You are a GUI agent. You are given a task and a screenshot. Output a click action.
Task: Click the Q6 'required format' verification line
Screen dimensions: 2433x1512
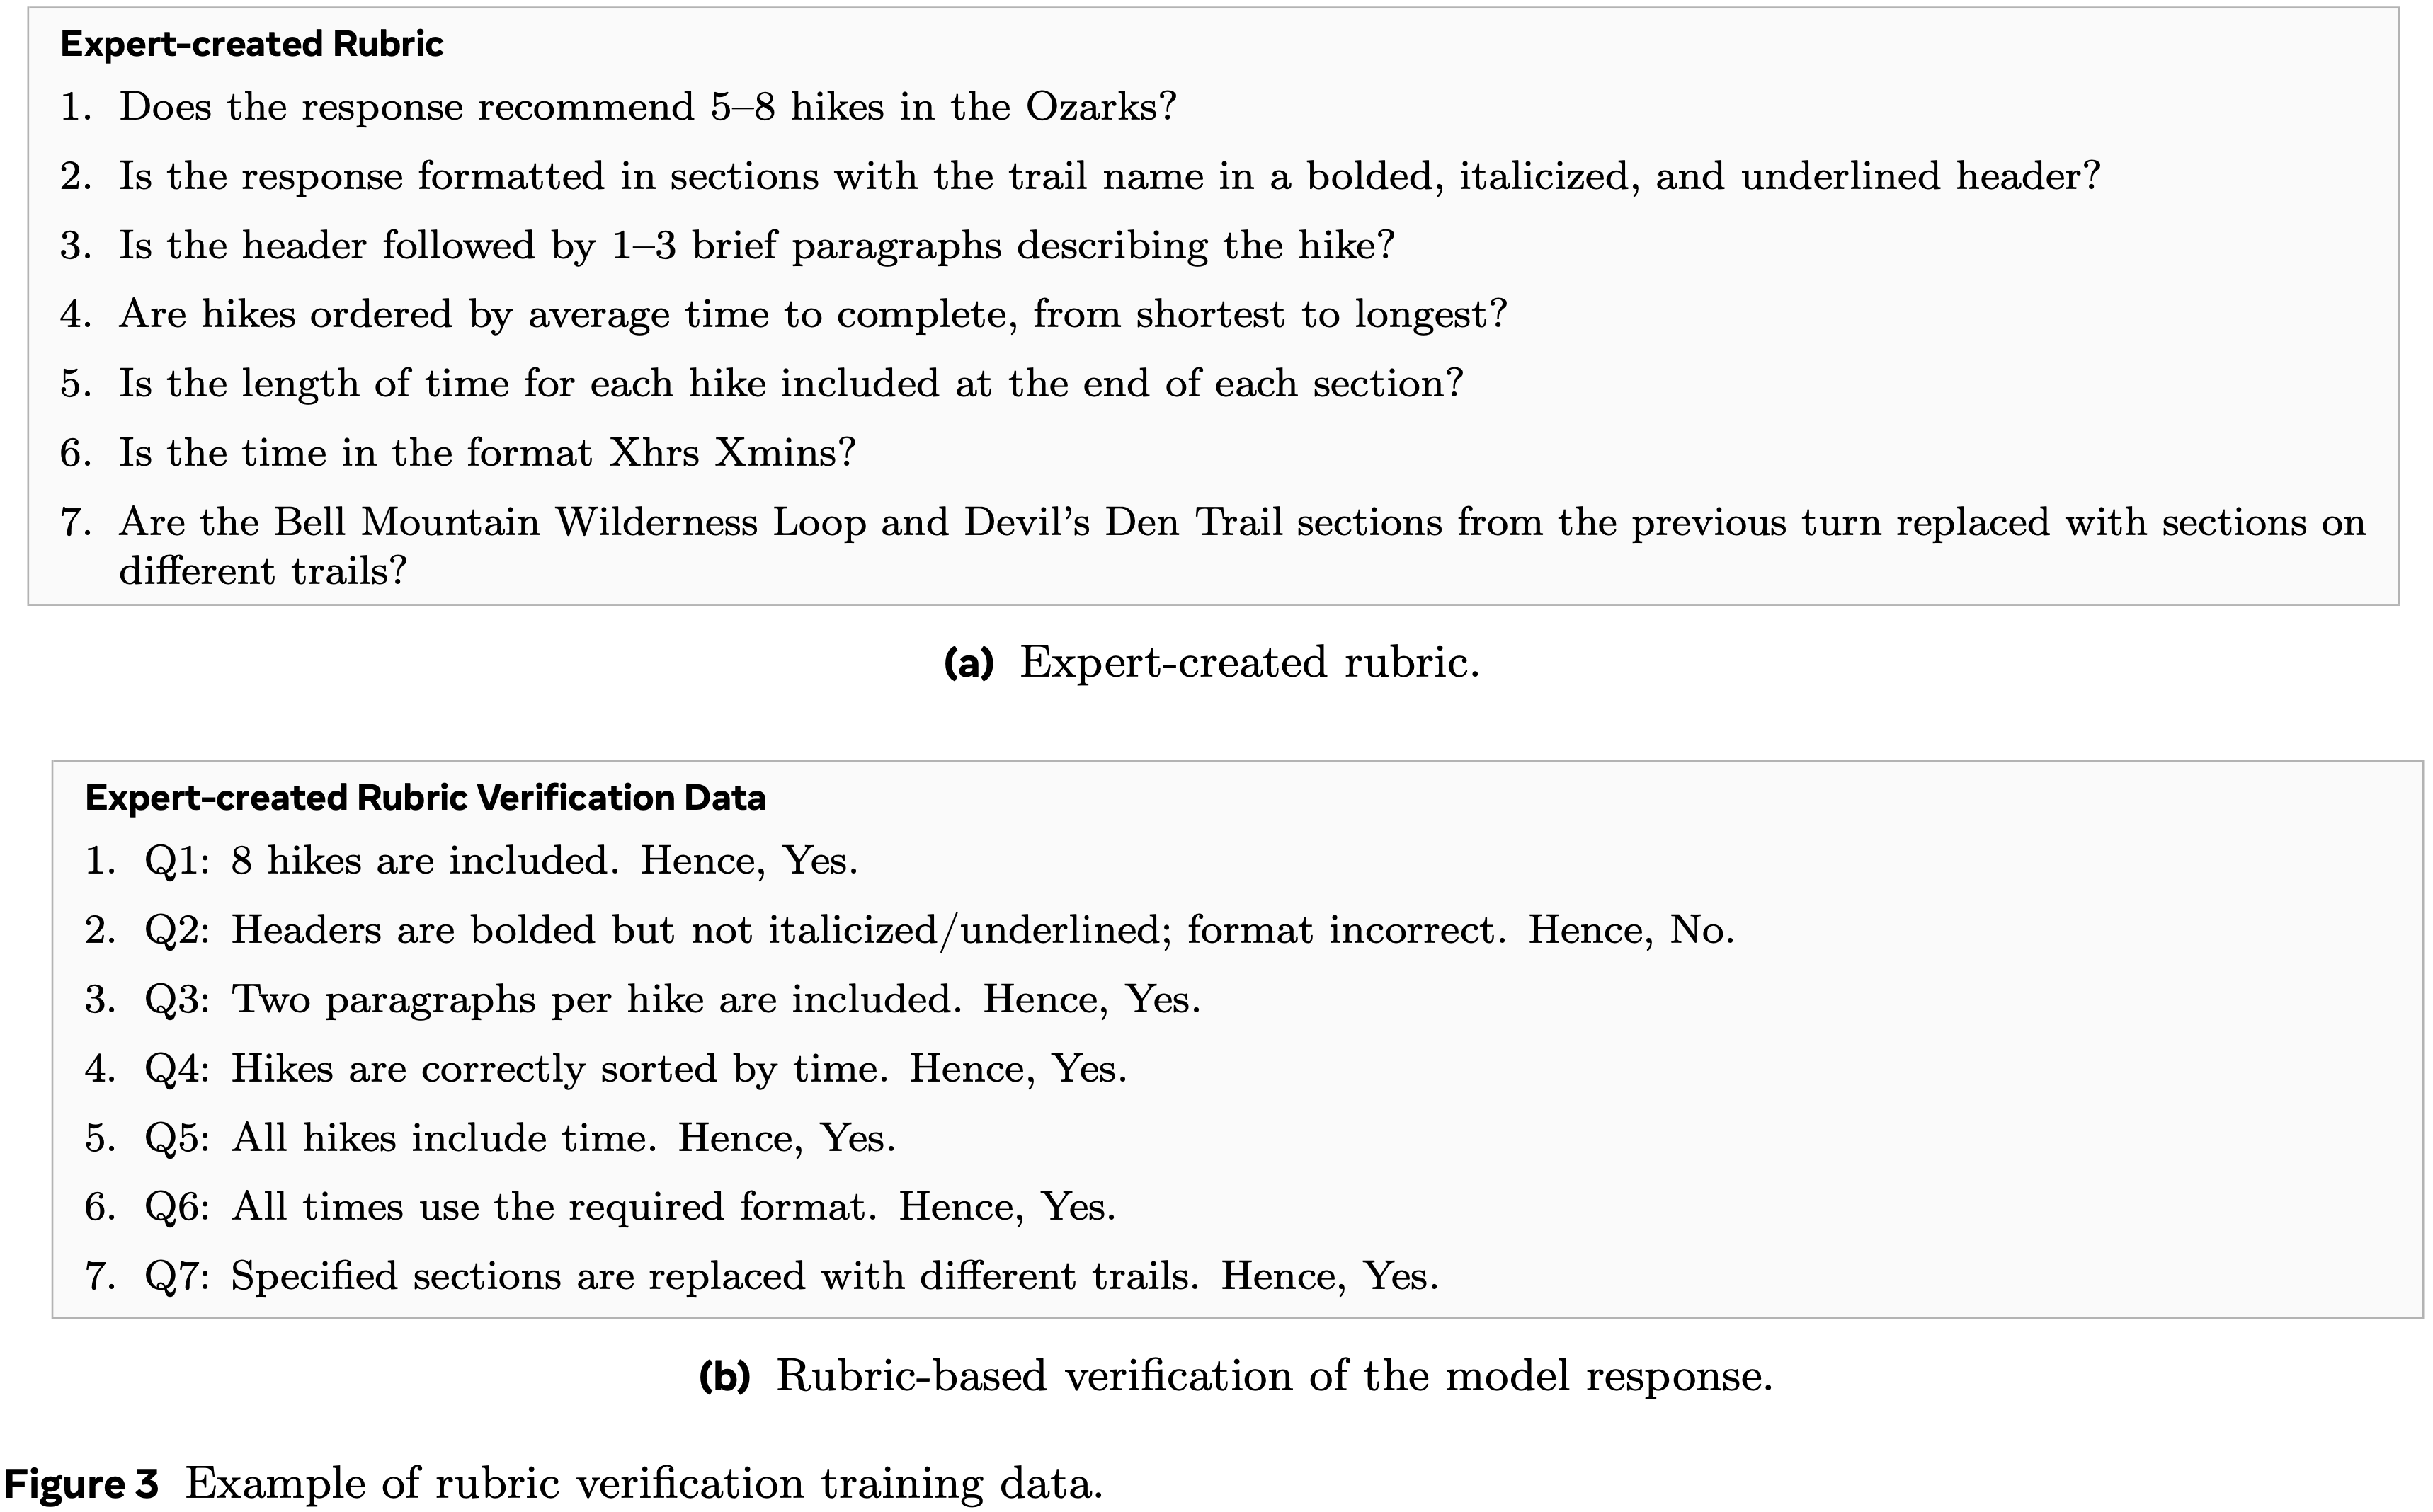(x=673, y=1207)
